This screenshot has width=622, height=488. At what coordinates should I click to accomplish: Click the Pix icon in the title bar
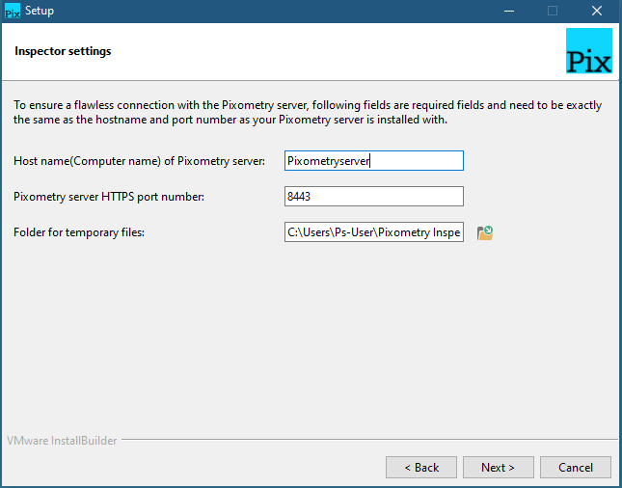[12, 12]
